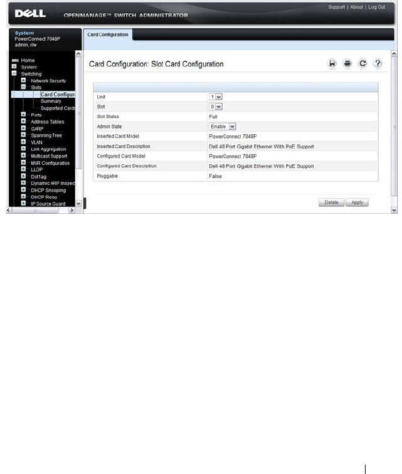Click the Pluggable value False
This screenshot has width=402, height=474.
pos(215,176)
